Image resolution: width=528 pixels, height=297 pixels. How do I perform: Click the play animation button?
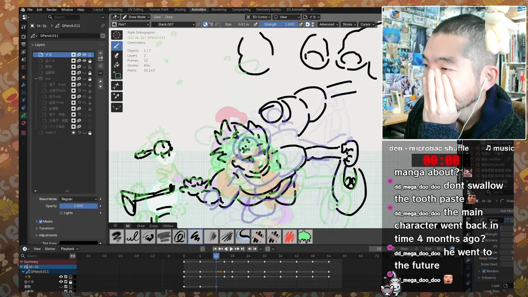(231, 249)
